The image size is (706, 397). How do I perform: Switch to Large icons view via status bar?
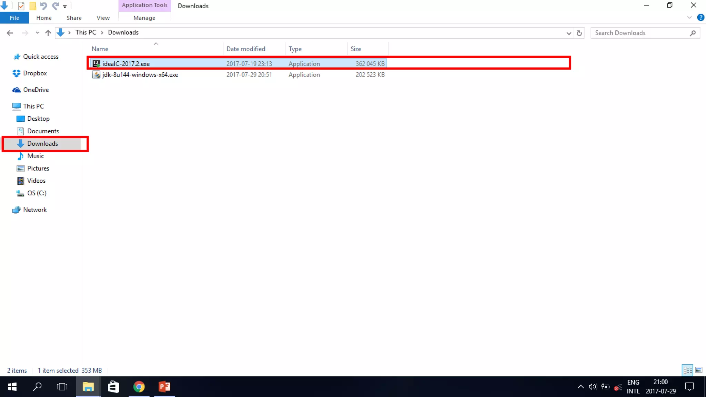coord(699,370)
